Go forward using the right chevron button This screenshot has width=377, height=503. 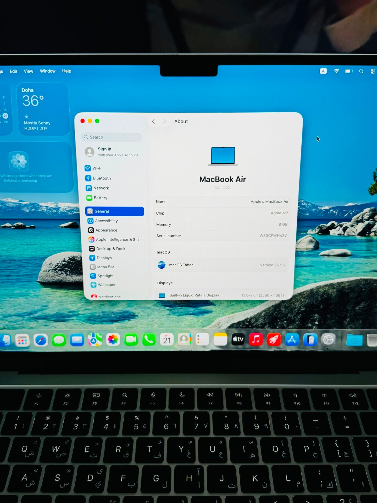(164, 121)
